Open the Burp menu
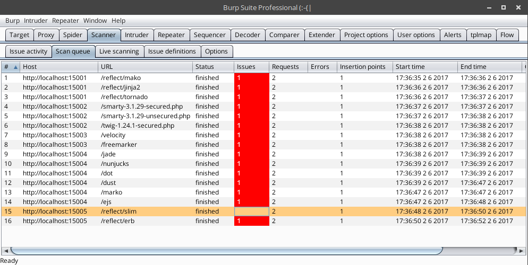 coord(12,21)
